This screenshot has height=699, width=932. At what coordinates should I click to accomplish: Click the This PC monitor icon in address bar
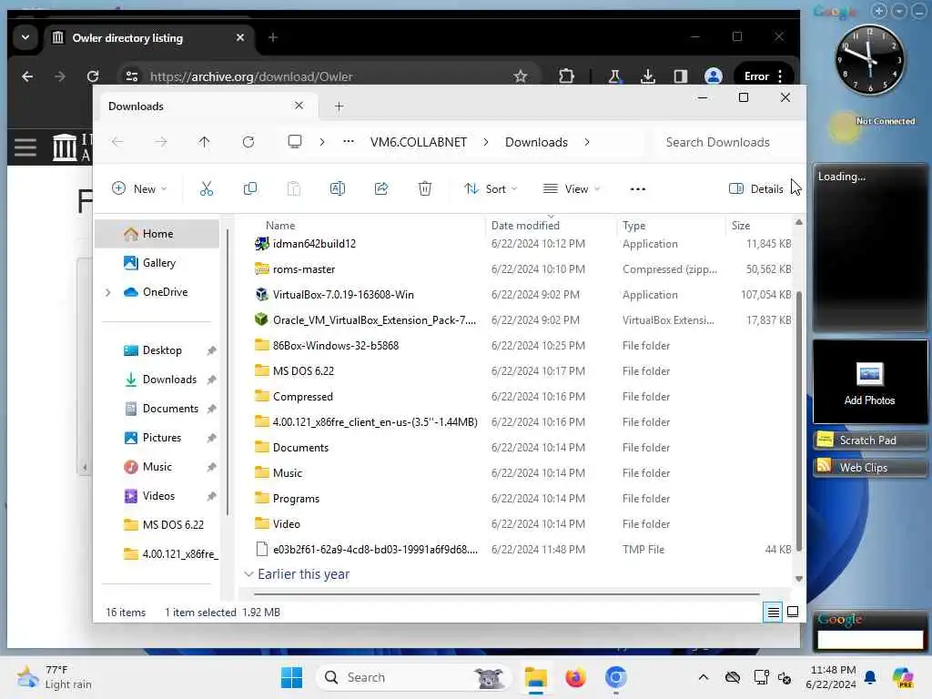294,142
